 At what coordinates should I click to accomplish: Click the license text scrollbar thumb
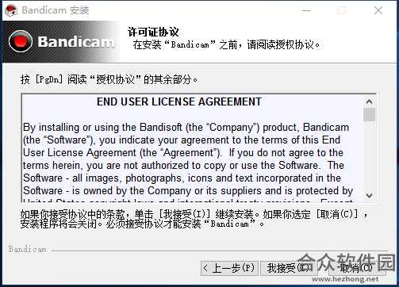[369, 114]
